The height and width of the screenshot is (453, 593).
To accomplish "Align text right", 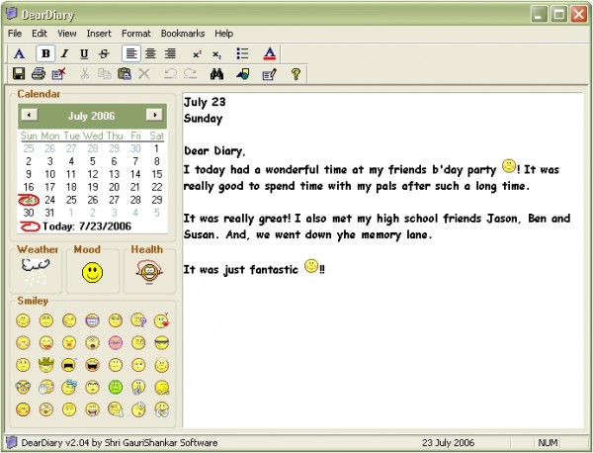I will (170, 53).
